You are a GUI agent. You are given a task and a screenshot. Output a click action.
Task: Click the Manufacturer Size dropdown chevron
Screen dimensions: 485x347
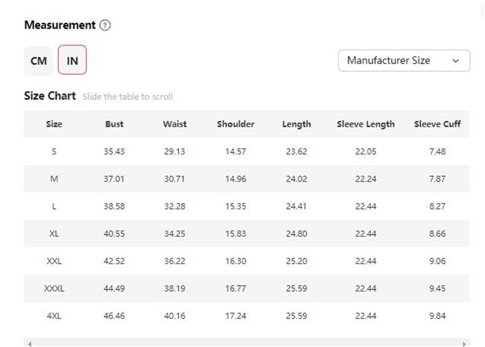tap(456, 61)
